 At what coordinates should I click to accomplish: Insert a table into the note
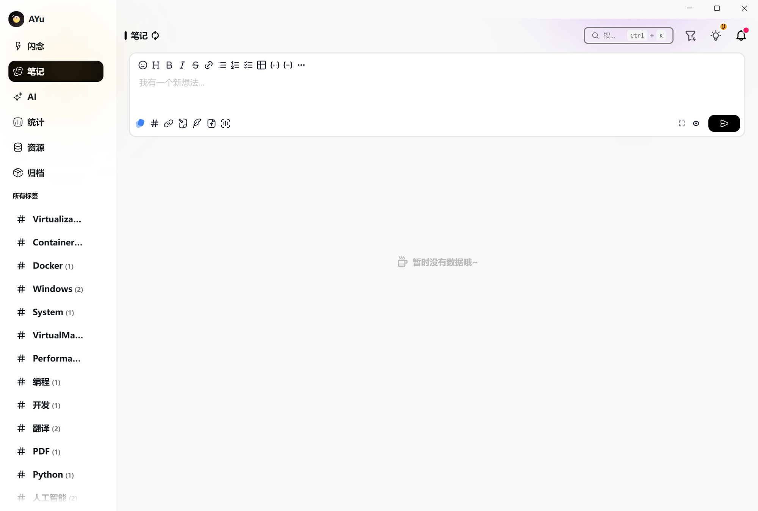click(262, 65)
